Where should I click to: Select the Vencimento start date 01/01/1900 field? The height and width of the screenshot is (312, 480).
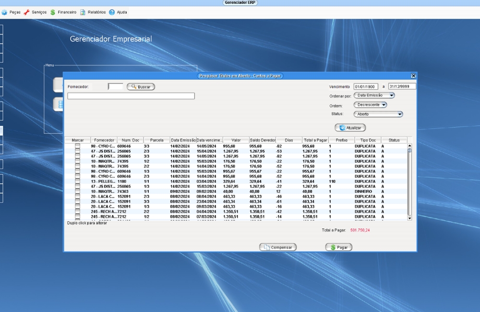click(x=366, y=87)
